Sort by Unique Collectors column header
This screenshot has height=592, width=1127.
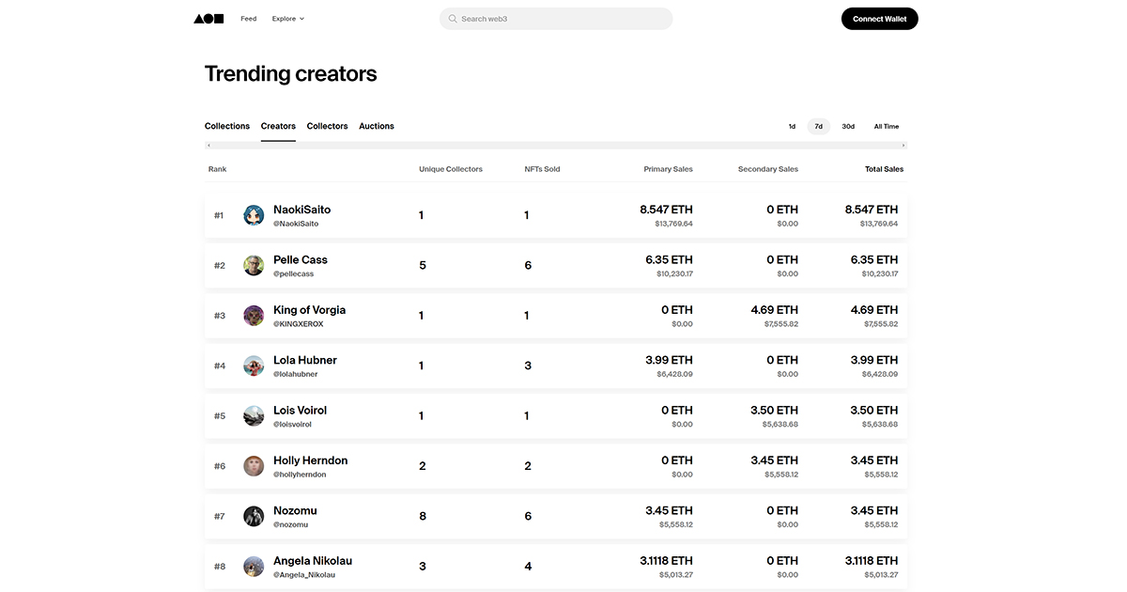pyautogui.click(x=451, y=169)
